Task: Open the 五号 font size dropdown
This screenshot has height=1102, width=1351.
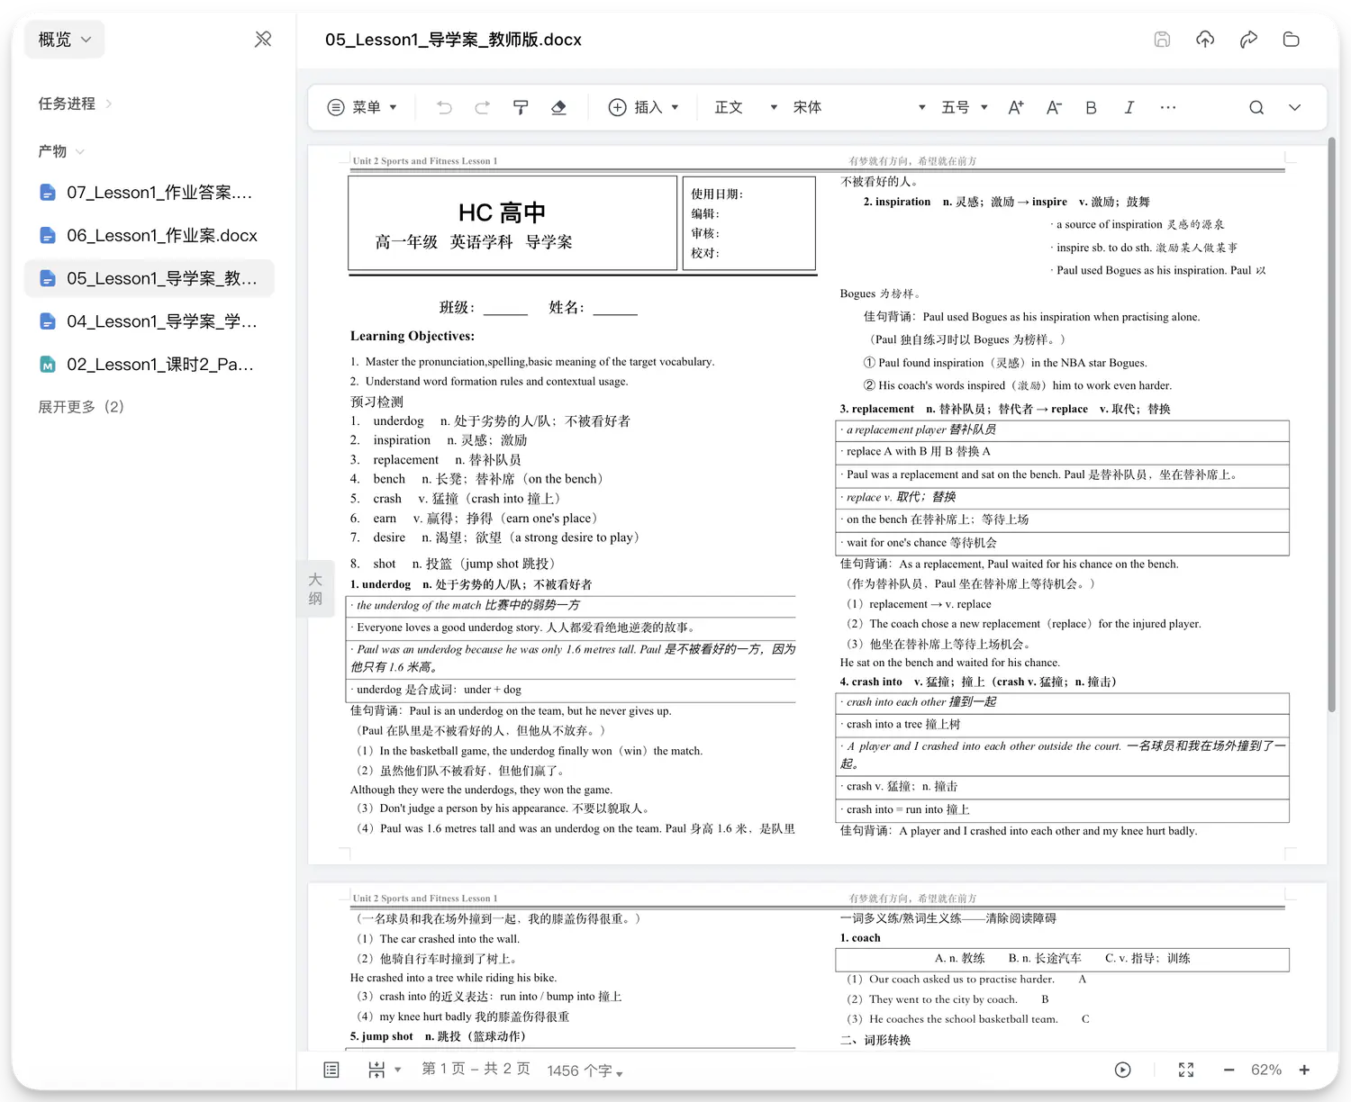Action: pyautogui.click(x=965, y=107)
